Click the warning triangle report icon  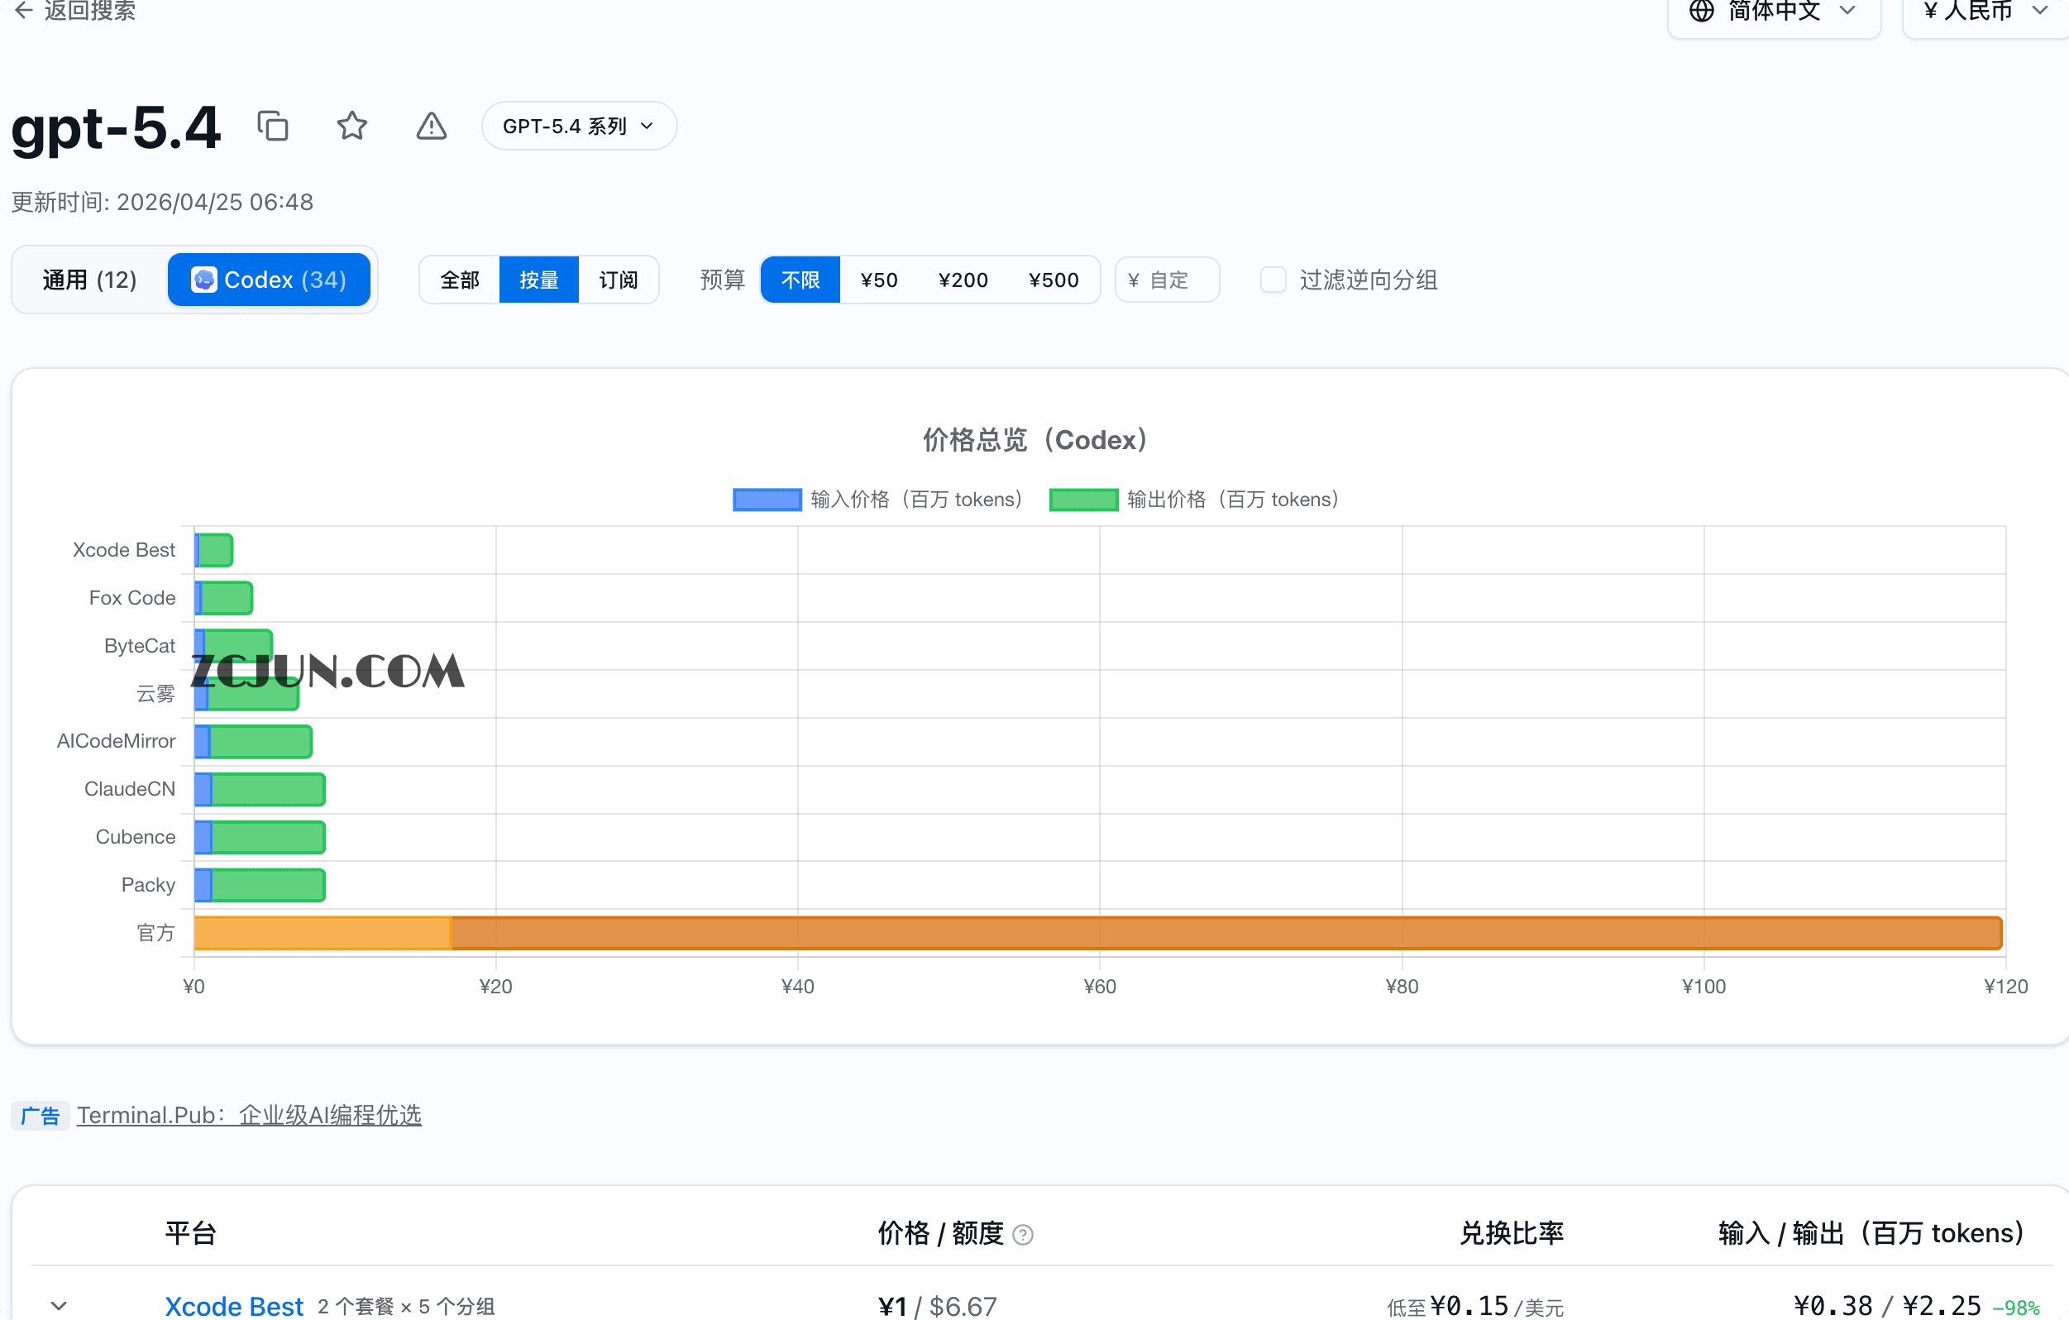[x=432, y=127]
